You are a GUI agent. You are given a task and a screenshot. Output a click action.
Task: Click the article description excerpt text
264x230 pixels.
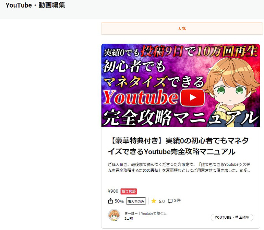(179, 167)
